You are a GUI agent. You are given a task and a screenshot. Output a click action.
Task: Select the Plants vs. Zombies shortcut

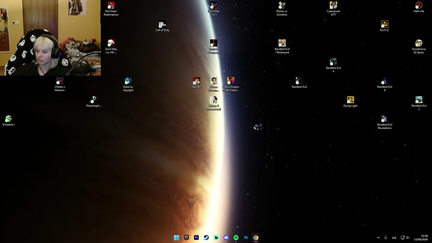click(x=282, y=9)
